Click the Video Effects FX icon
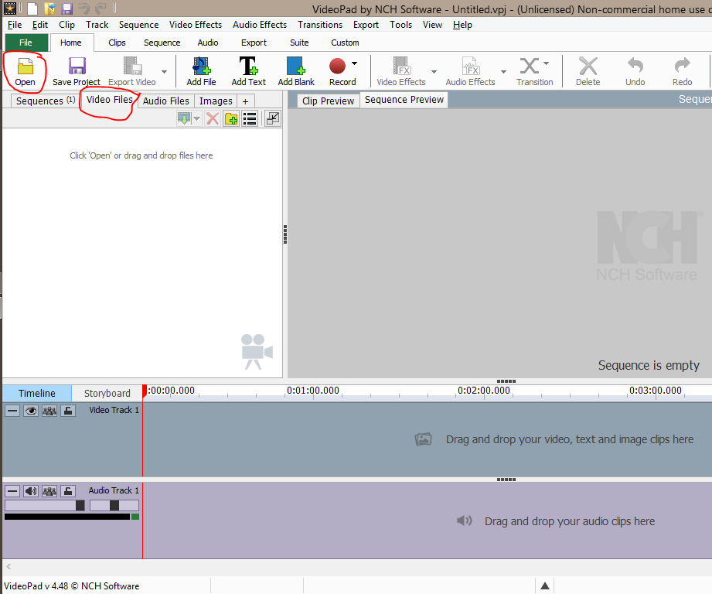 401,66
